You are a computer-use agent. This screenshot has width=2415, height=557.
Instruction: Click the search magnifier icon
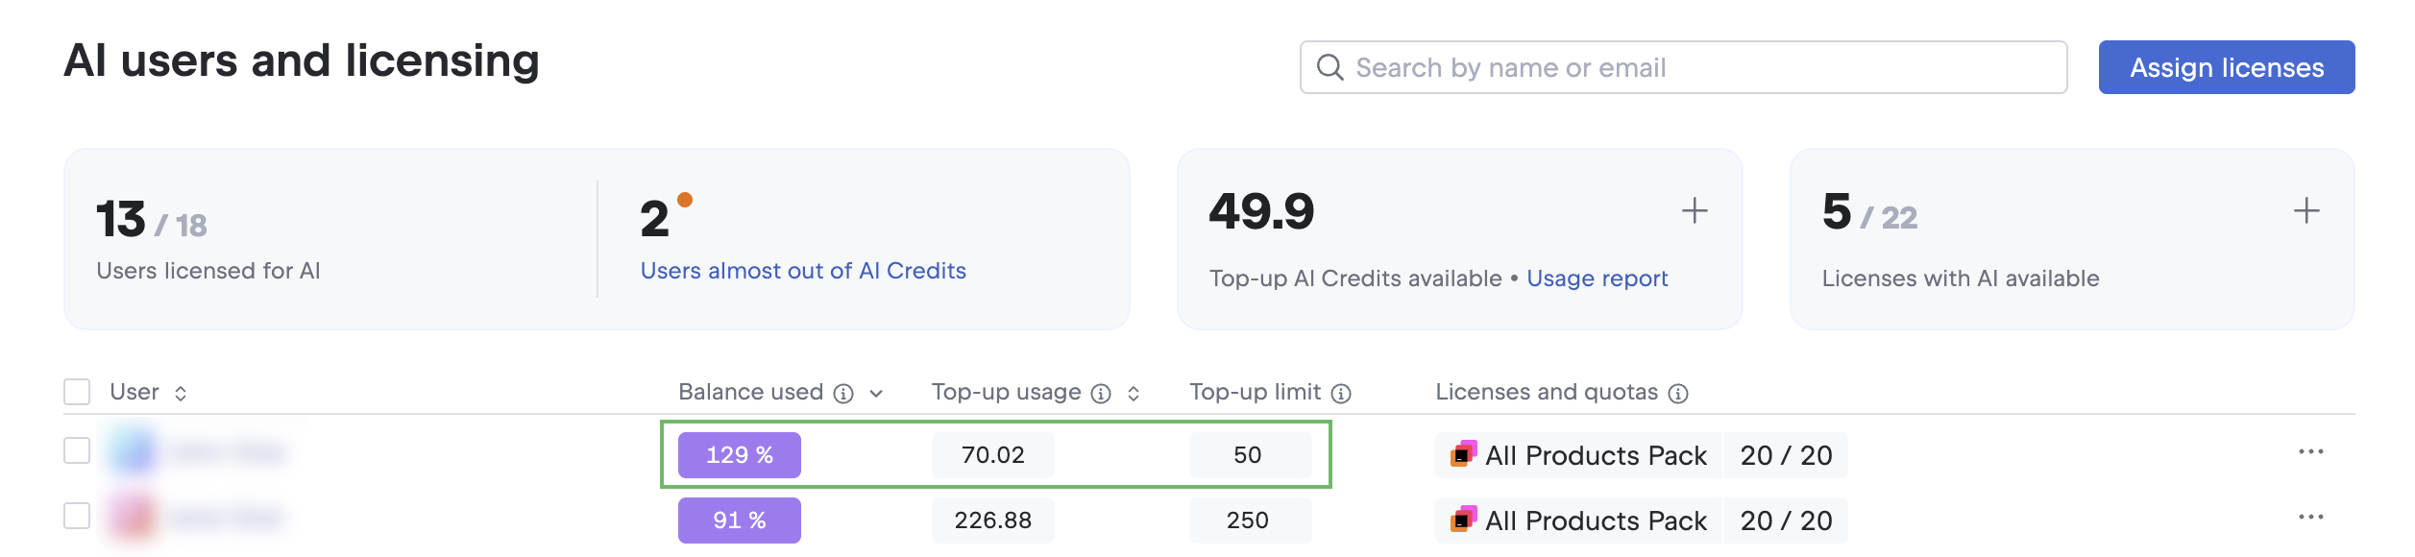[x=1329, y=67]
